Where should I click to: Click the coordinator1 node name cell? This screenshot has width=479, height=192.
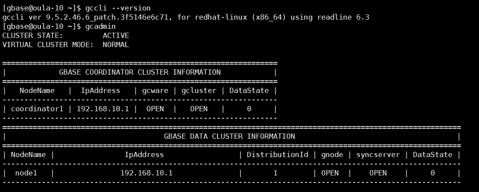click(x=37, y=109)
